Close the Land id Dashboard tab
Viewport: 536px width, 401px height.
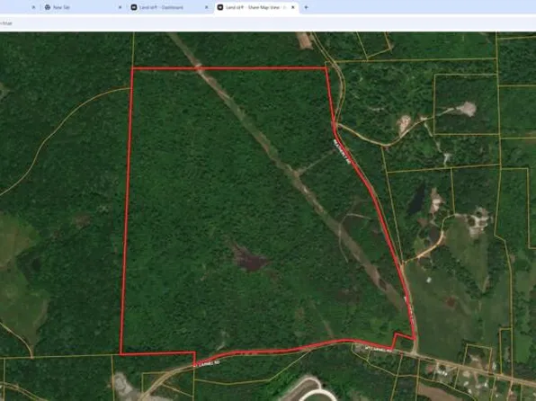[x=207, y=7]
